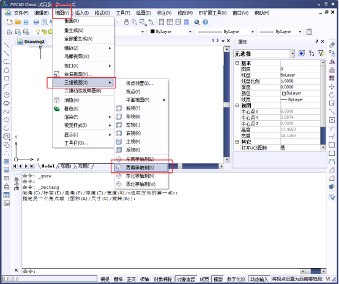Screen dimensions: 339x284
Task: Open the 格式(O) menu
Action: [102, 13]
